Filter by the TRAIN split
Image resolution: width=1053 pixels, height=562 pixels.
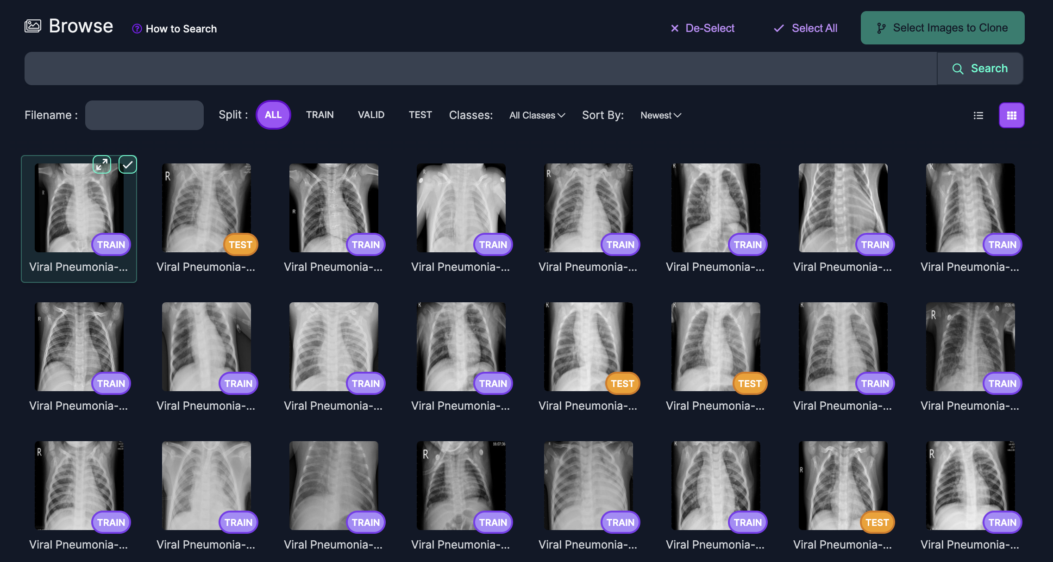coord(320,115)
